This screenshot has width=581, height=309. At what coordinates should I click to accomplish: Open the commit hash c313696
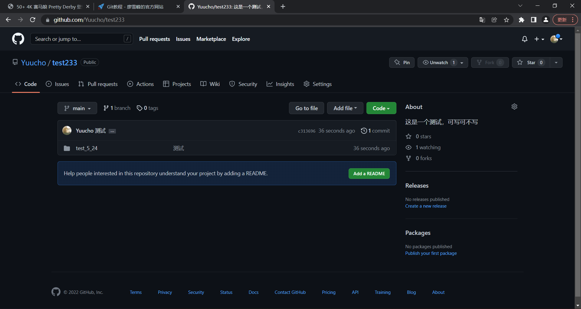click(x=307, y=131)
